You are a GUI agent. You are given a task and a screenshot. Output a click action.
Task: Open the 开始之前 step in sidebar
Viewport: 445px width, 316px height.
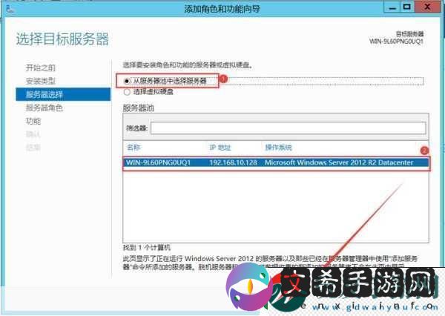pyautogui.click(x=41, y=68)
